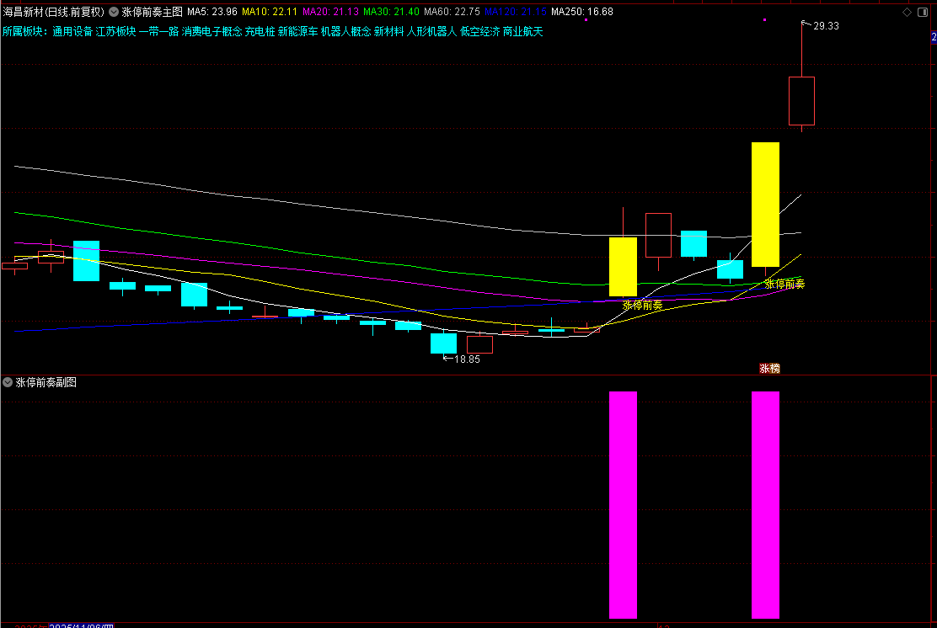Select the tall yellow limit-up candle
The image size is (937, 628).
click(765, 205)
